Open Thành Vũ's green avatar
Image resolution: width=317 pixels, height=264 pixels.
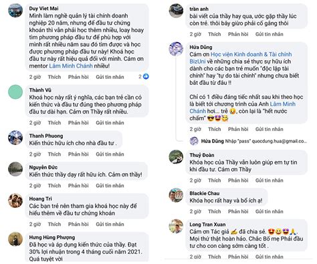click(x=15, y=92)
